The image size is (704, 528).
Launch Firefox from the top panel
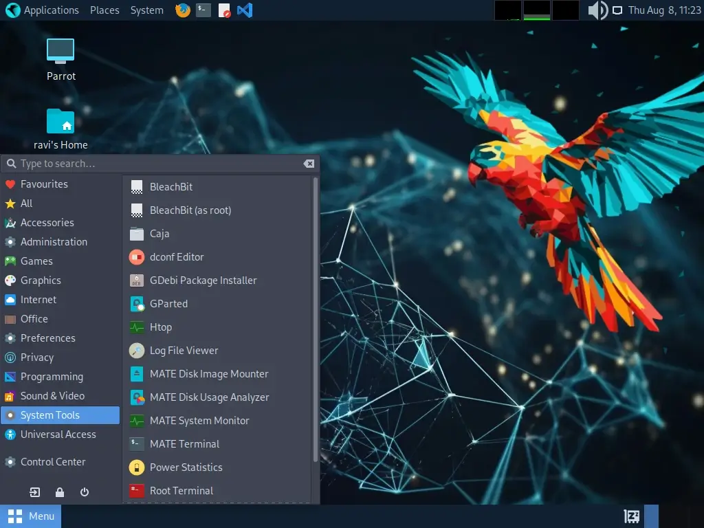click(182, 10)
